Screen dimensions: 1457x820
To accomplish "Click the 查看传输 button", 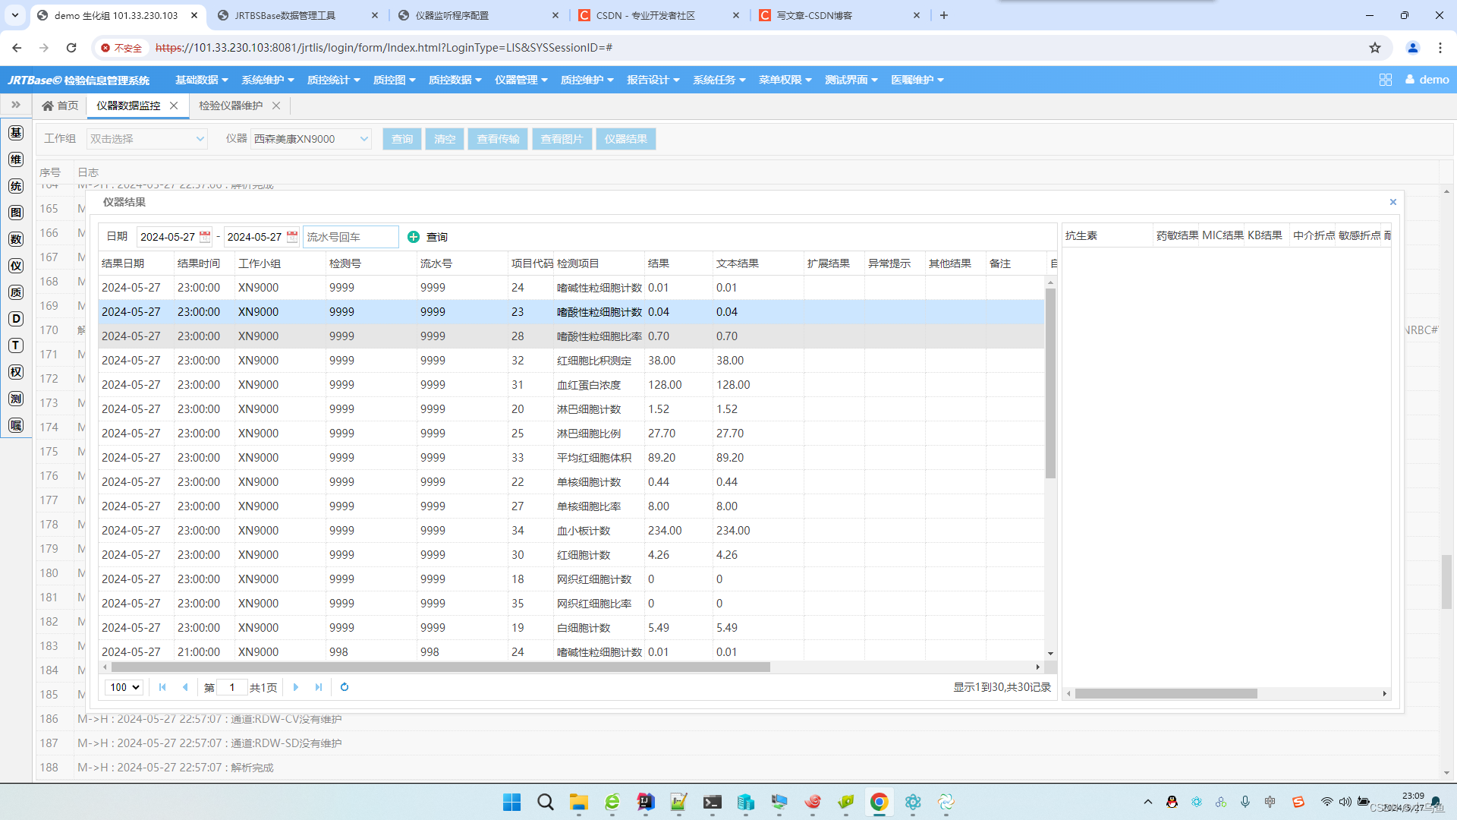I will pyautogui.click(x=498, y=139).
